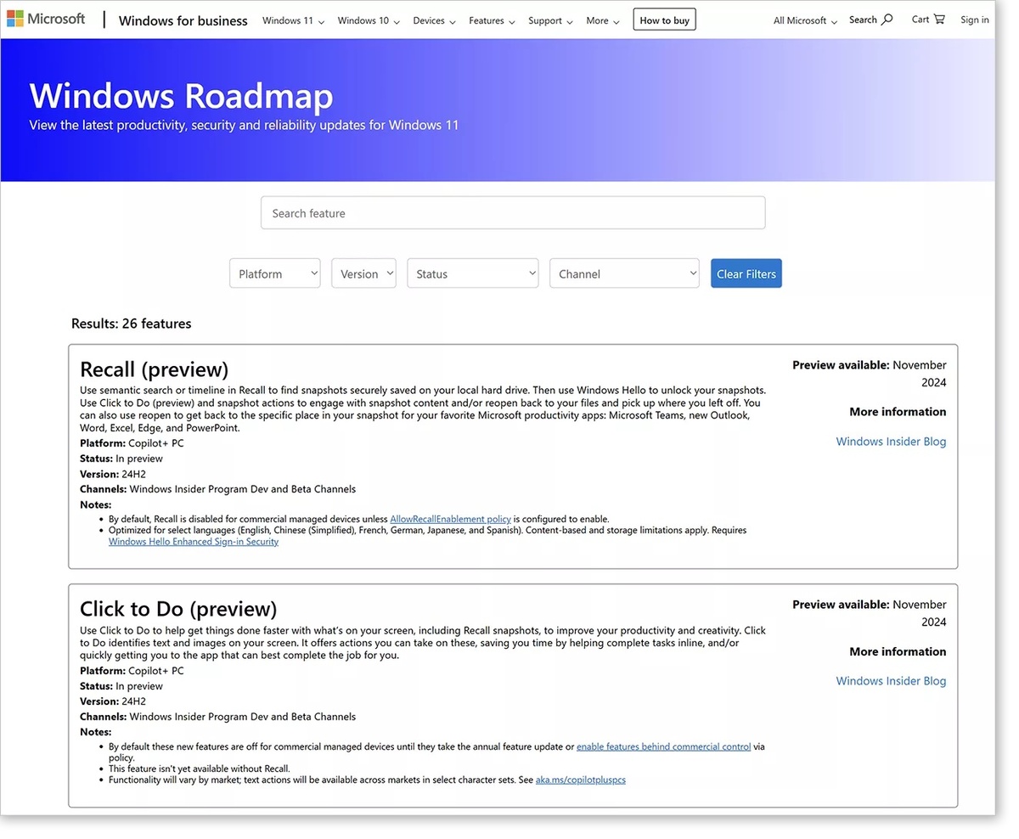Open the Features menu

coord(492,20)
